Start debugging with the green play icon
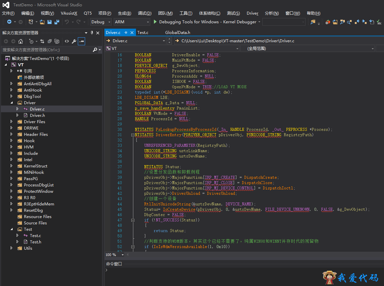This screenshot has height=286, width=384. pyautogui.click(x=155, y=22)
